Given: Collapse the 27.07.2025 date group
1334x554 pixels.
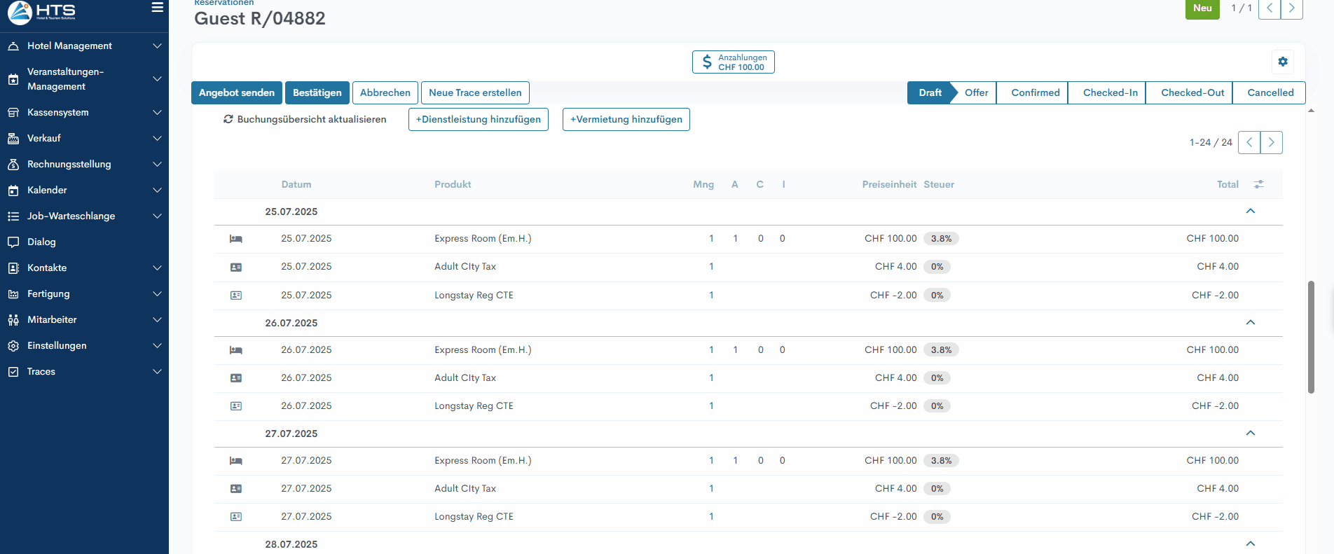Looking at the screenshot, I should pyautogui.click(x=1250, y=434).
